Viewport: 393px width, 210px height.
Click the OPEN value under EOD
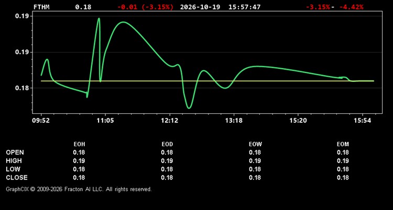pos(167,152)
